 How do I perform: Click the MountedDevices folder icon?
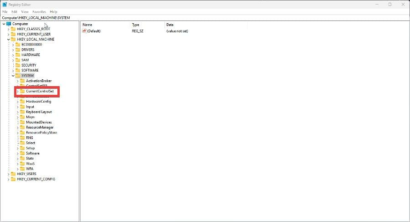click(x=22, y=122)
